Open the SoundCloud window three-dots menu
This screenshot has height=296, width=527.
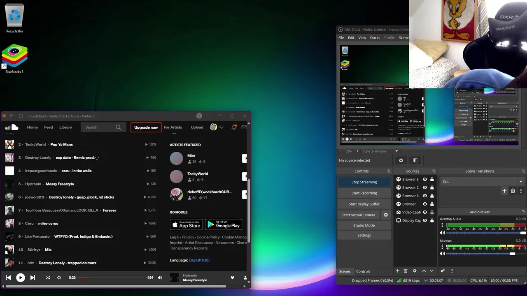click(x=208, y=116)
